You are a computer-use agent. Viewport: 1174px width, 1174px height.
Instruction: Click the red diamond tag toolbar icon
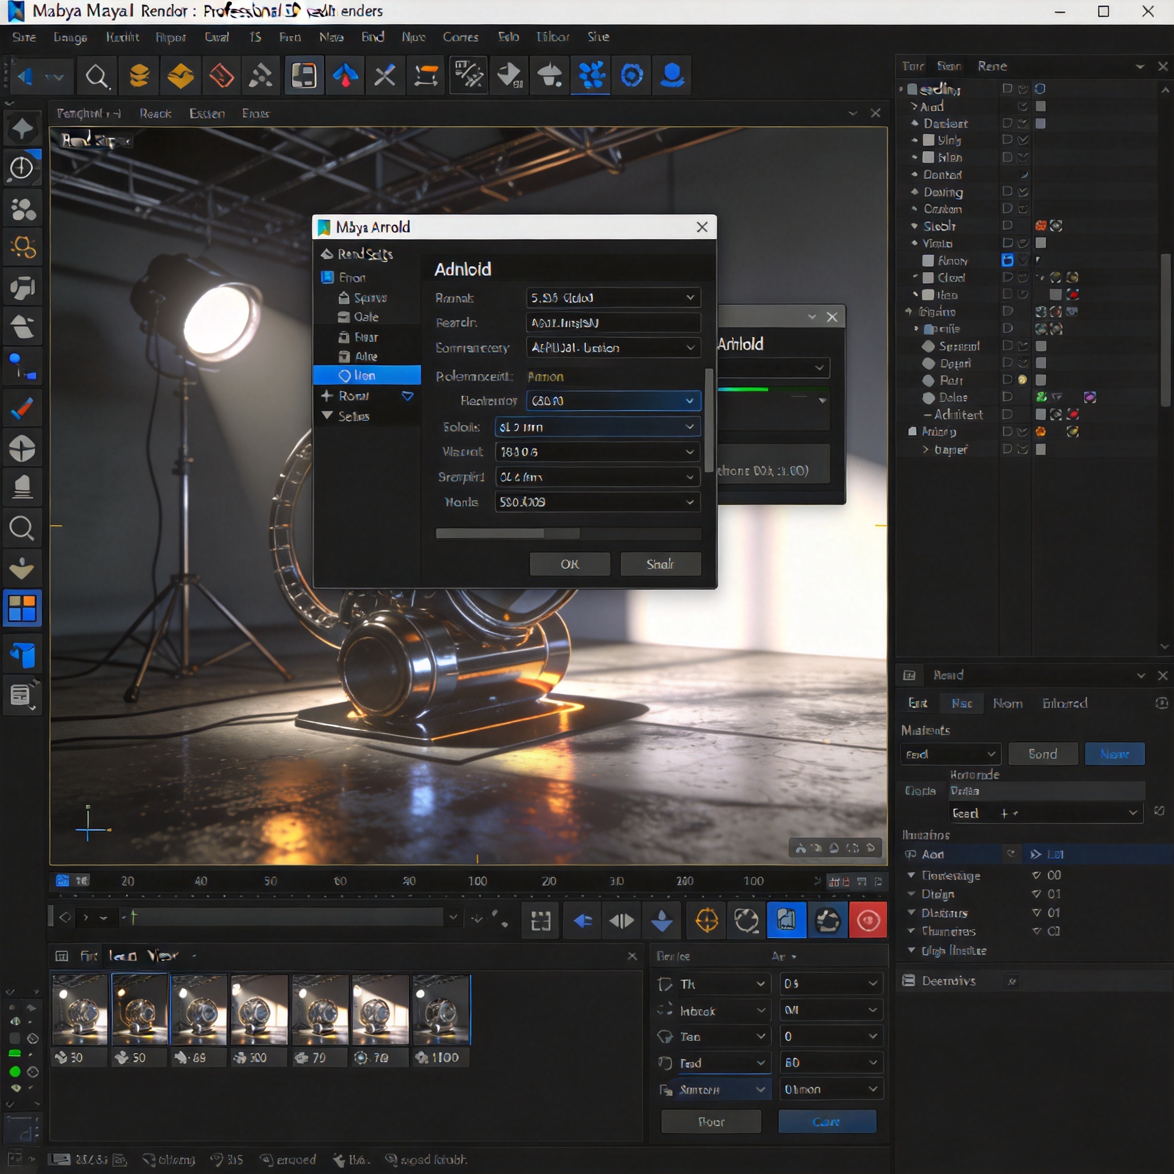pyautogui.click(x=221, y=77)
